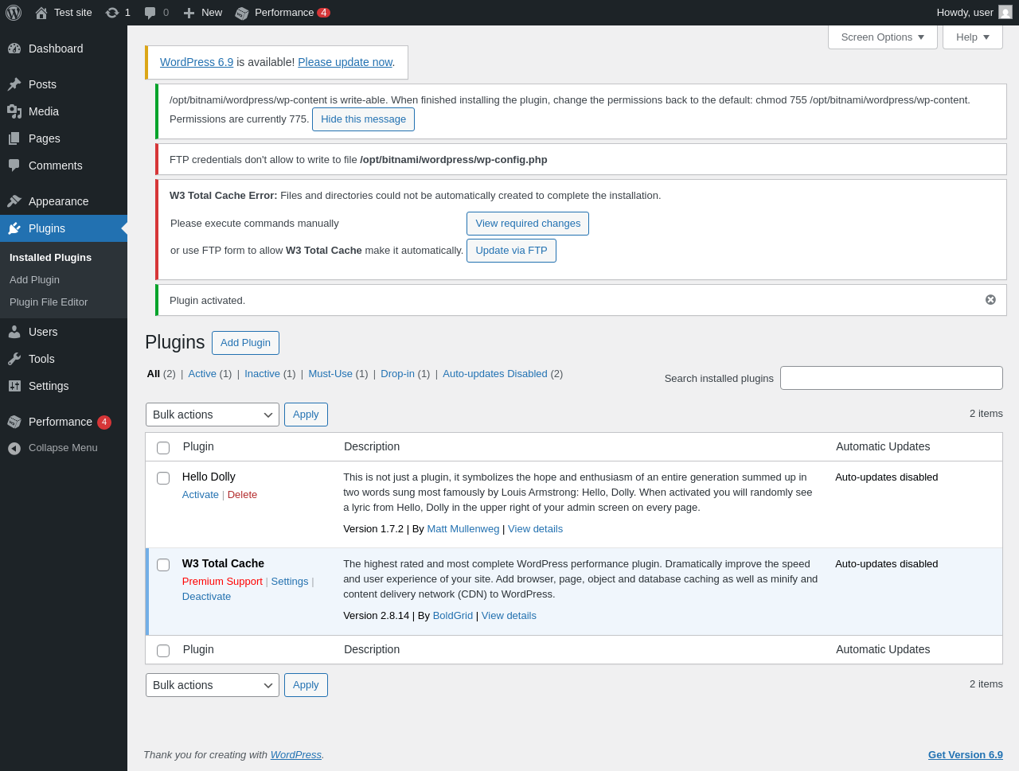Viewport: 1019px width, 771px height.
Task: Click the top Apply button
Action: 306,415
